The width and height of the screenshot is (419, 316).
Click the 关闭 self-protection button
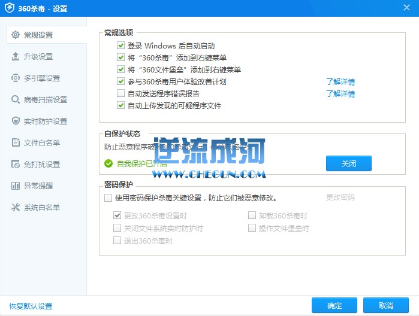(x=349, y=163)
